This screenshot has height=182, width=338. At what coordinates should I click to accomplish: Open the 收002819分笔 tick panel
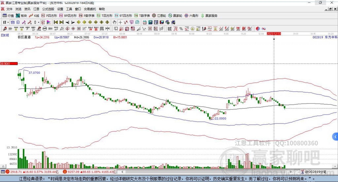313,172
